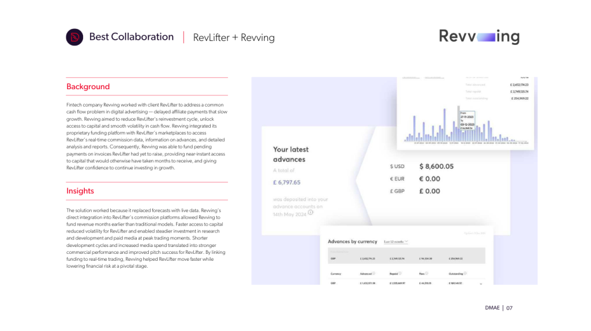Viewport: 591px width, 331px height.
Task: Expand the GBP row chevron in table
Action: [481, 283]
